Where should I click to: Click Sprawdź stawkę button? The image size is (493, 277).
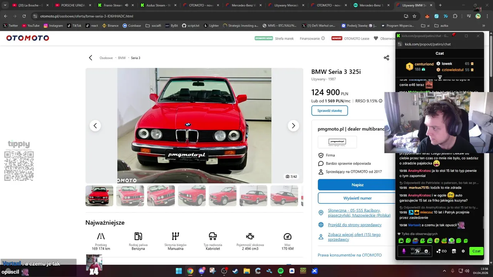[329, 110]
